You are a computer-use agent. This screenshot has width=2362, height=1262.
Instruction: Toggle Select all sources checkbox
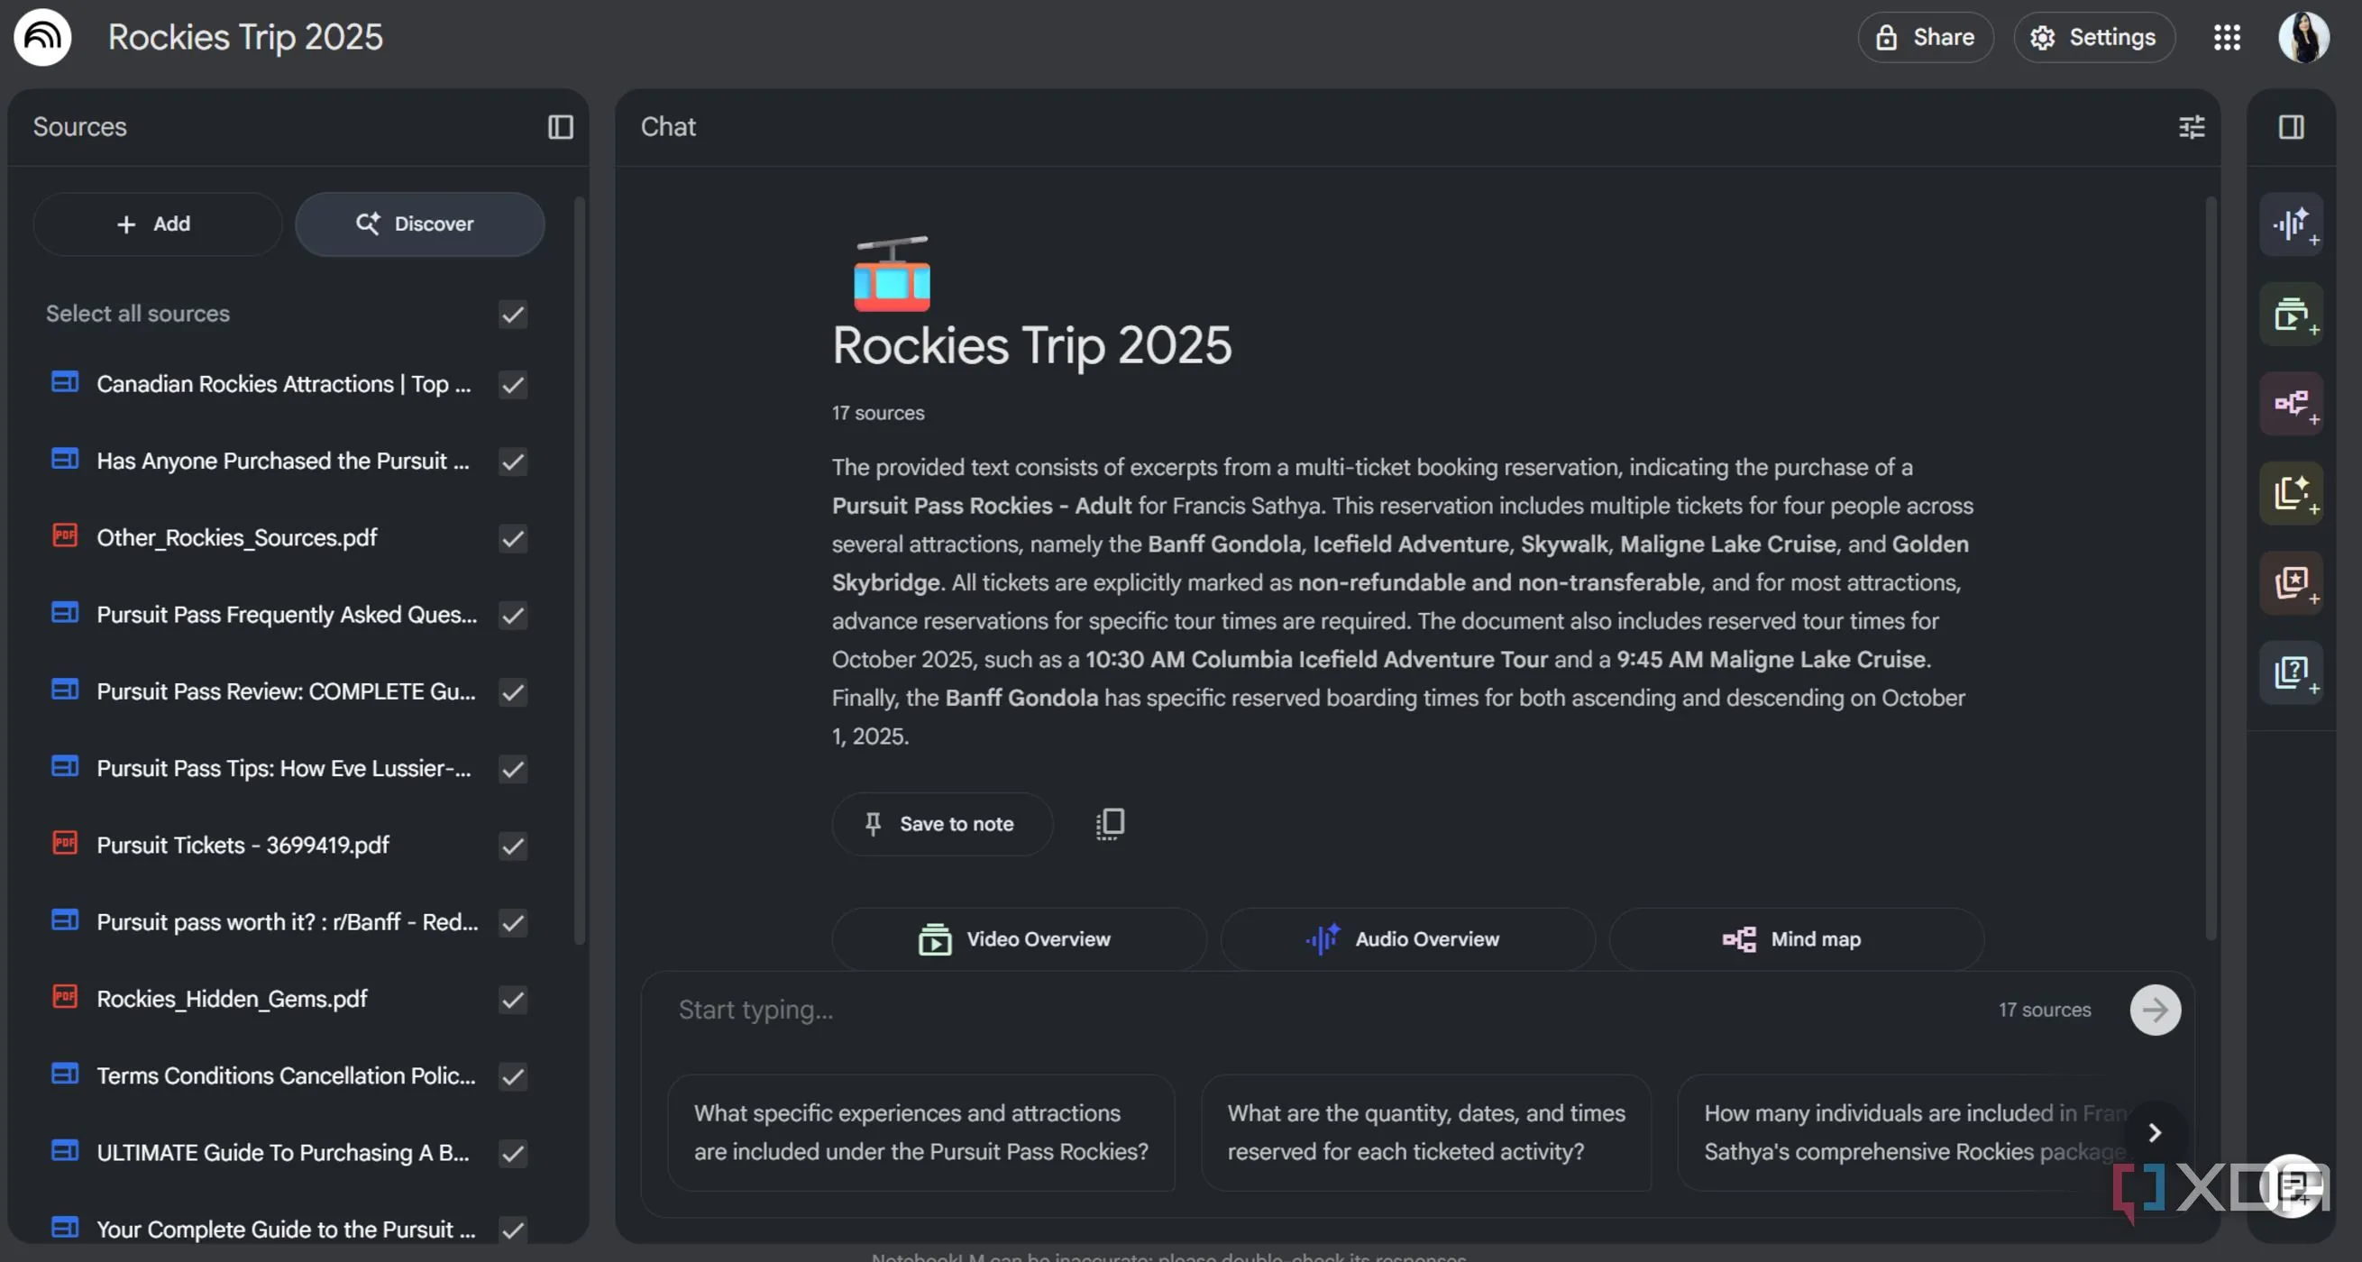(513, 315)
